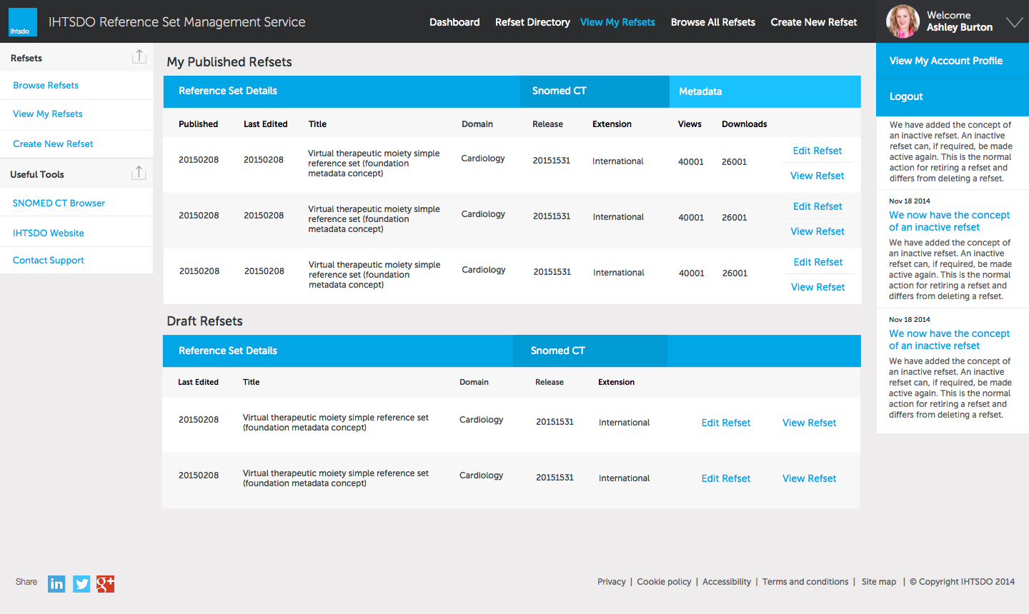Open View My Account Profile
Image resolution: width=1029 pixels, height=614 pixels.
946,61
